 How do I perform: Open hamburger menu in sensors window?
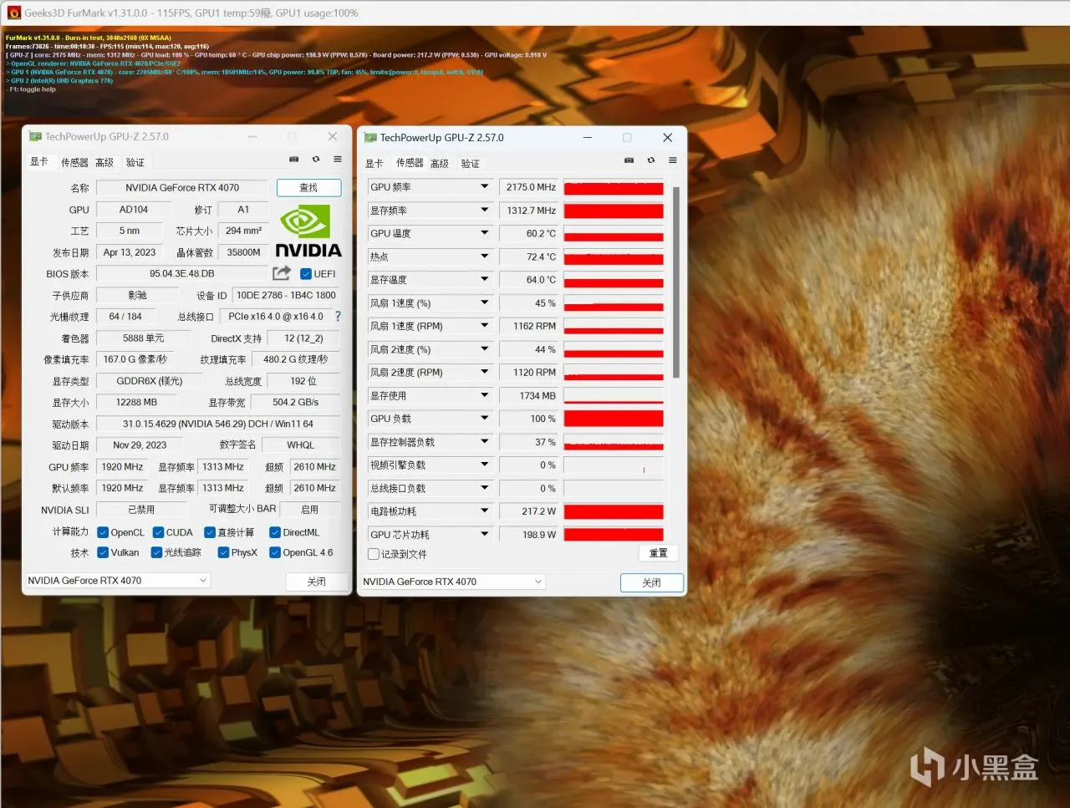coord(672,160)
